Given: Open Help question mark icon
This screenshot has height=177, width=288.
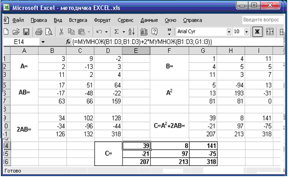Looking at the screenshot, I should (154, 32).
